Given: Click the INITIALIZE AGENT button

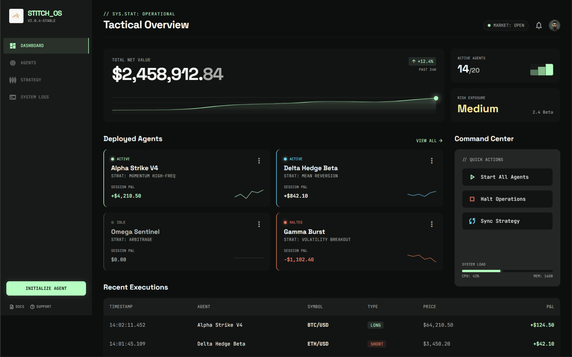Looking at the screenshot, I should click(x=46, y=288).
